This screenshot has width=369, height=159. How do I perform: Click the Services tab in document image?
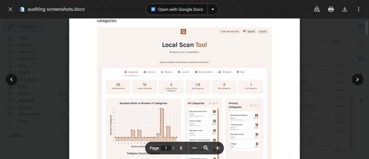click(x=150, y=72)
